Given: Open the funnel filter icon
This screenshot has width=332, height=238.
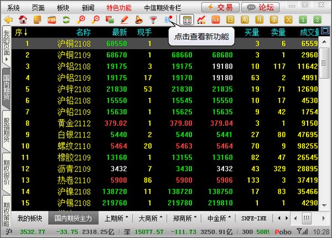Looking at the screenshot, I should [x=153, y=20].
